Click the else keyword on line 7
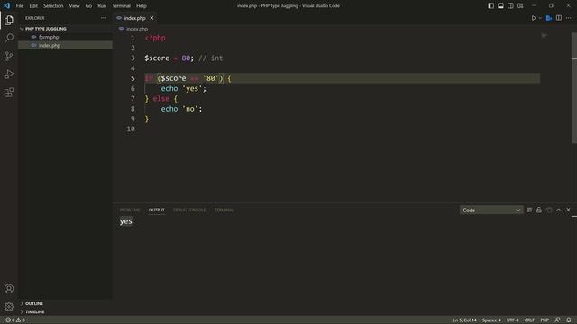Image resolution: width=577 pixels, height=324 pixels. 161,98
